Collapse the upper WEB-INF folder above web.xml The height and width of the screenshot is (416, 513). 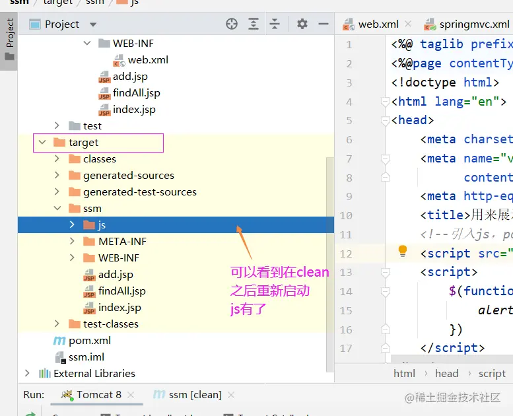pyautogui.click(x=87, y=43)
